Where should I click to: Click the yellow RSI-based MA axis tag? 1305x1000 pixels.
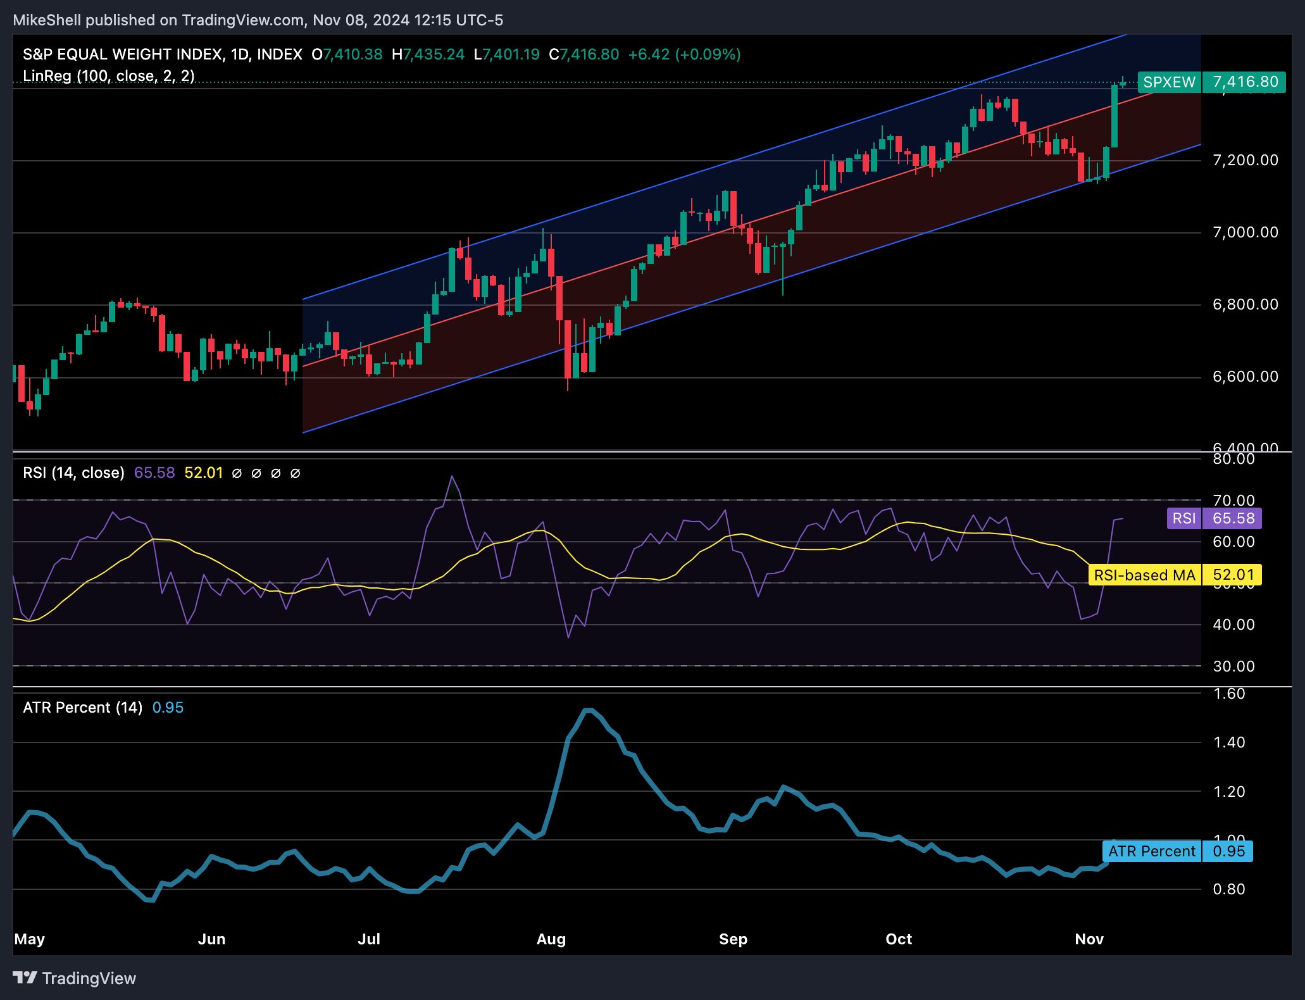1144,575
